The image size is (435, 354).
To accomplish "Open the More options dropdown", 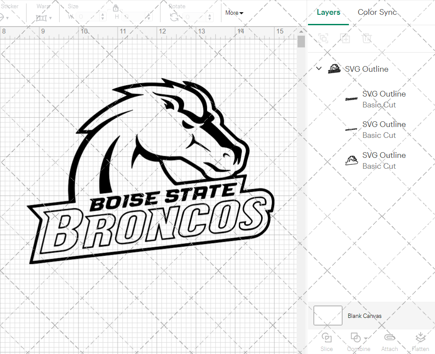I will coord(234,13).
